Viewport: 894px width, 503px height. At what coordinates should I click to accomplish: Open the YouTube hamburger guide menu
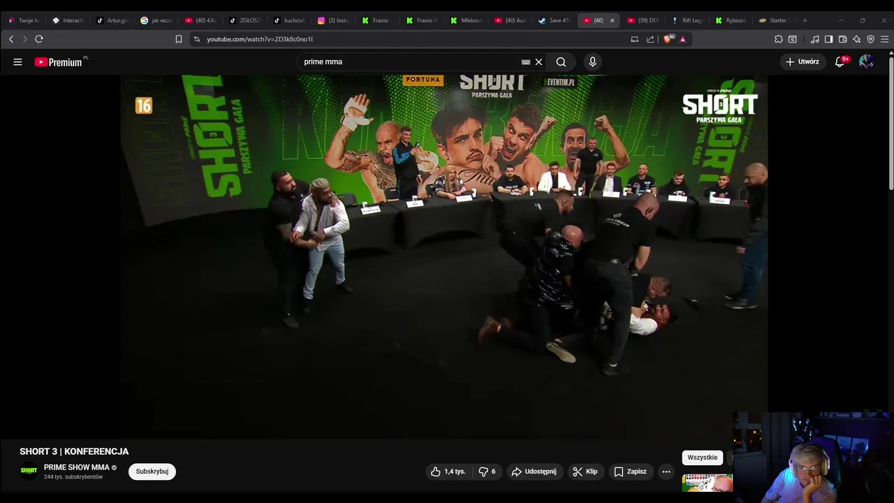(x=17, y=61)
